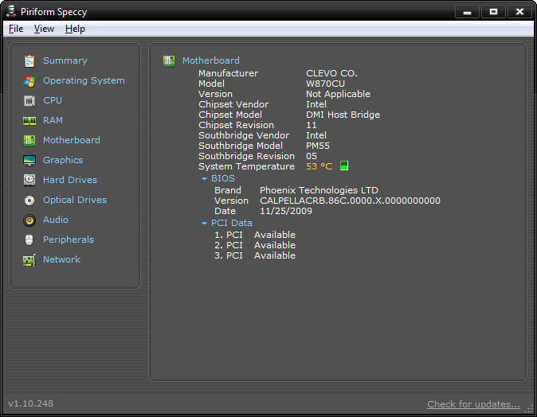This screenshot has height=417, width=537.
Task: Click the Southbridge Revision 05 value
Action: [312, 156]
